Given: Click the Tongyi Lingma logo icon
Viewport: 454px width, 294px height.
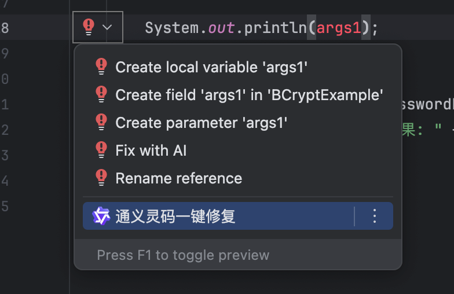Looking at the screenshot, I should coord(101,216).
